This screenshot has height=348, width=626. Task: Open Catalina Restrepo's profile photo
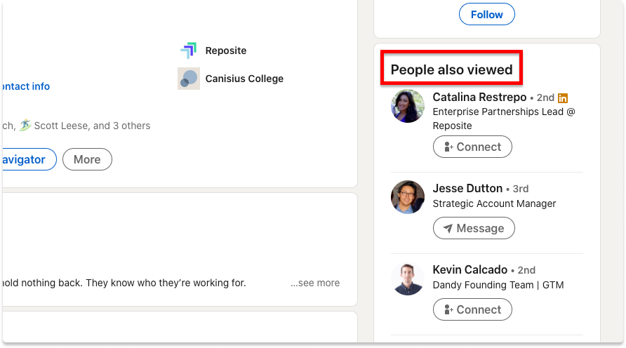pyautogui.click(x=408, y=106)
